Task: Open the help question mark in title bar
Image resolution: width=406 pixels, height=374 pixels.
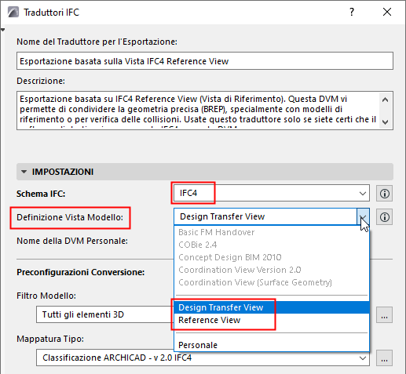Action: (352, 12)
